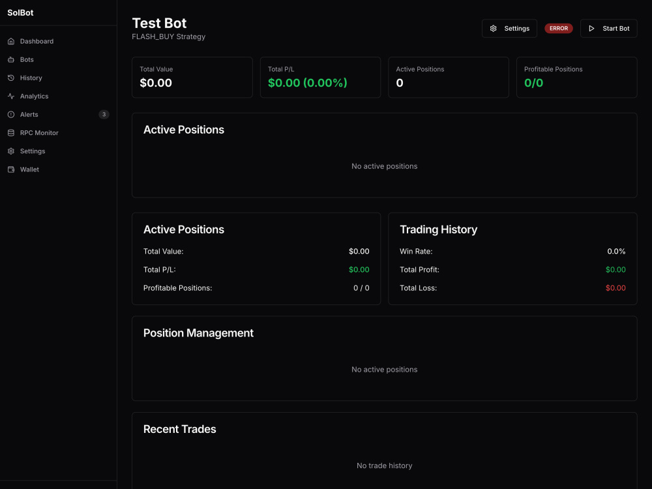Click the SolBot logo text
Screen dimensions: 652x489
20,12
